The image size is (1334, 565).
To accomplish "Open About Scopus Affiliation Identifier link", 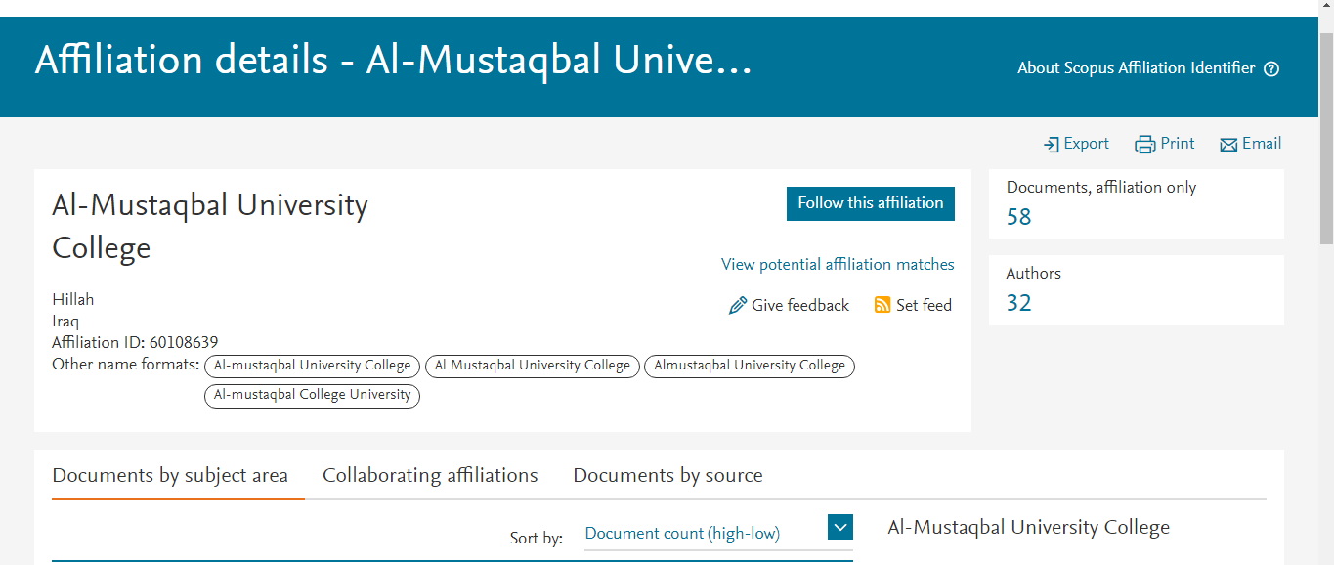I will 1136,68.
